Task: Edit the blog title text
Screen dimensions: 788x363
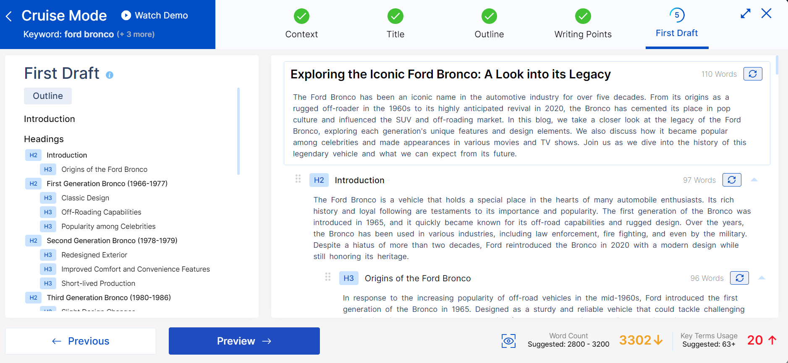Action: (x=450, y=74)
